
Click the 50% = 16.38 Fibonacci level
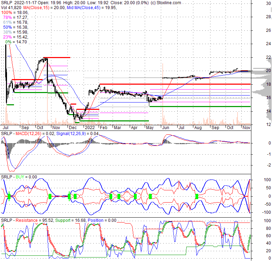[x=16, y=27]
